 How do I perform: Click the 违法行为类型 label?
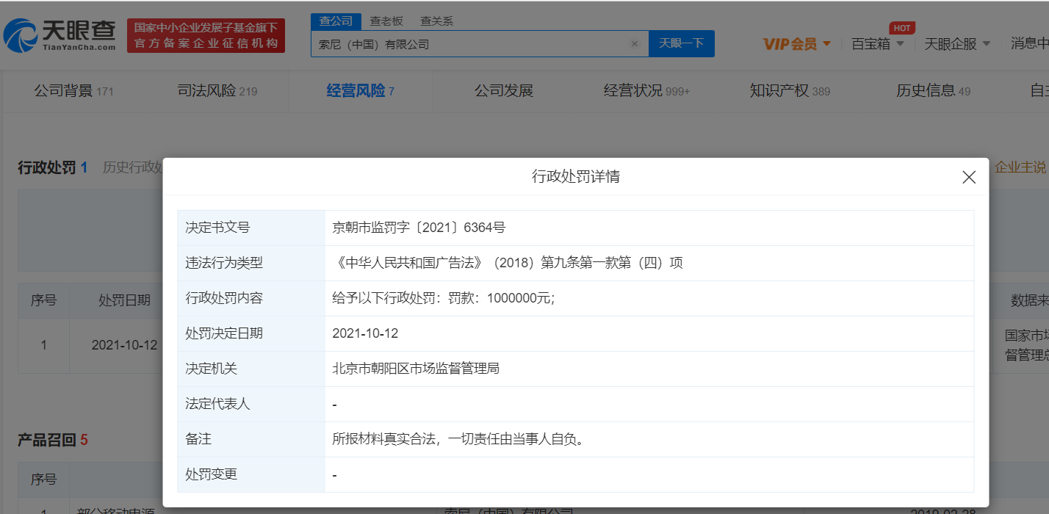point(224,263)
